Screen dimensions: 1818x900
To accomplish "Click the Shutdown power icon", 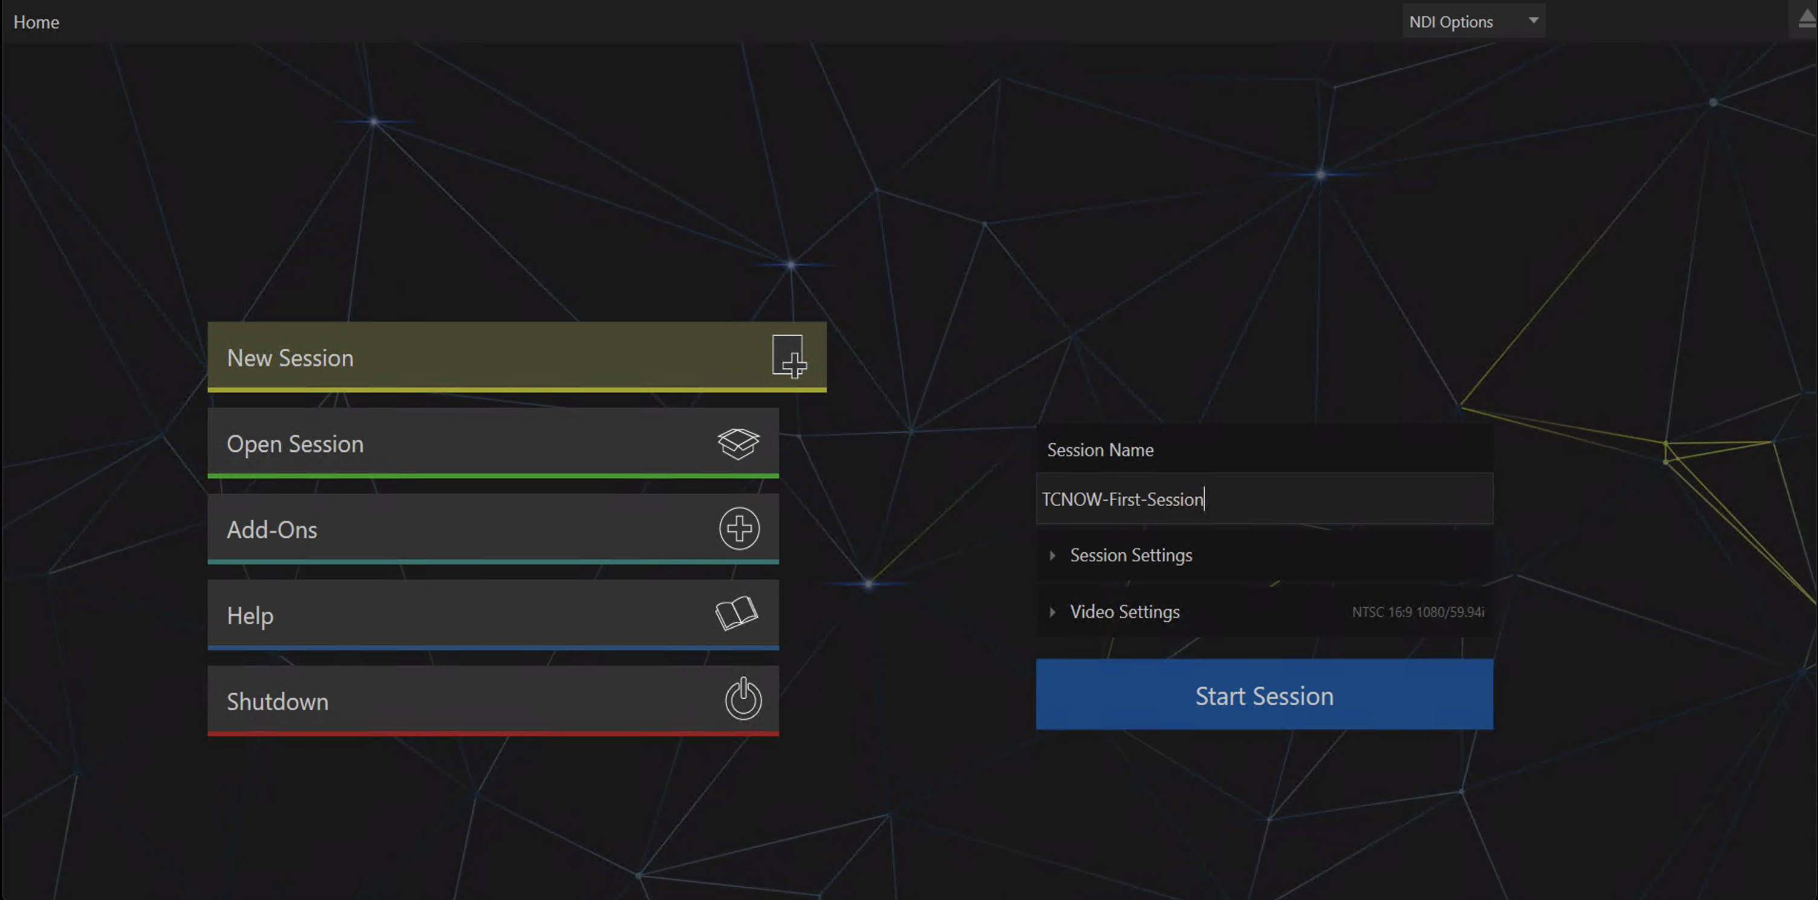I will pyautogui.click(x=743, y=699).
